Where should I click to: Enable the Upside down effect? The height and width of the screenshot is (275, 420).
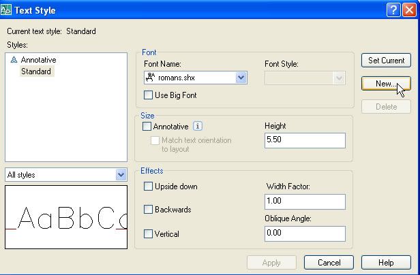(x=149, y=187)
